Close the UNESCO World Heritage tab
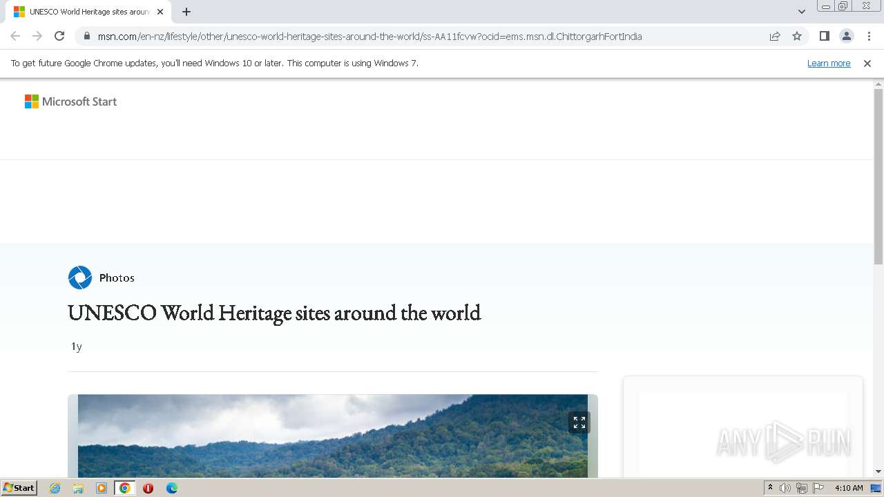The height and width of the screenshot is (497, 884). coord(160,12)
